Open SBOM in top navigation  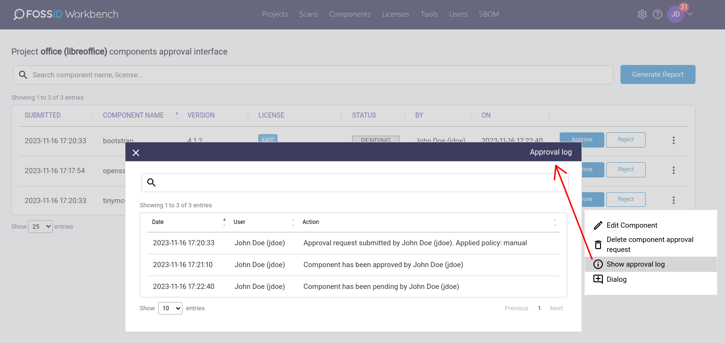[489, 14]
